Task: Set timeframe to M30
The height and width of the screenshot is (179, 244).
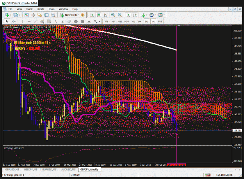Action: (126, 21)
